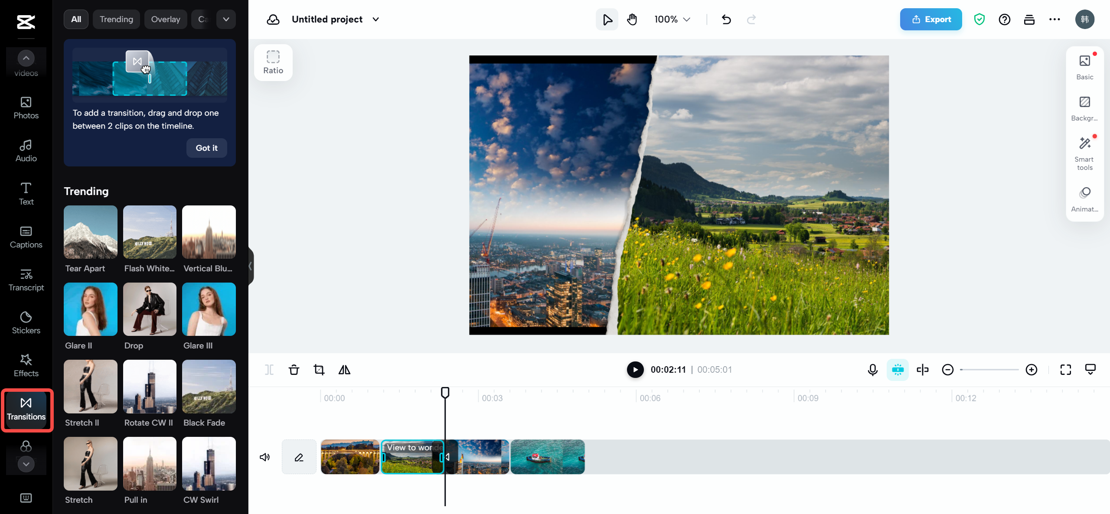Mute the timeline track audio
Viewport: 1110px width, 514px height.
coord(264,457)
